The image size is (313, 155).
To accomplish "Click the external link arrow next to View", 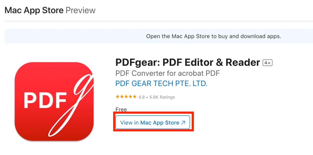I will (184, 122).
